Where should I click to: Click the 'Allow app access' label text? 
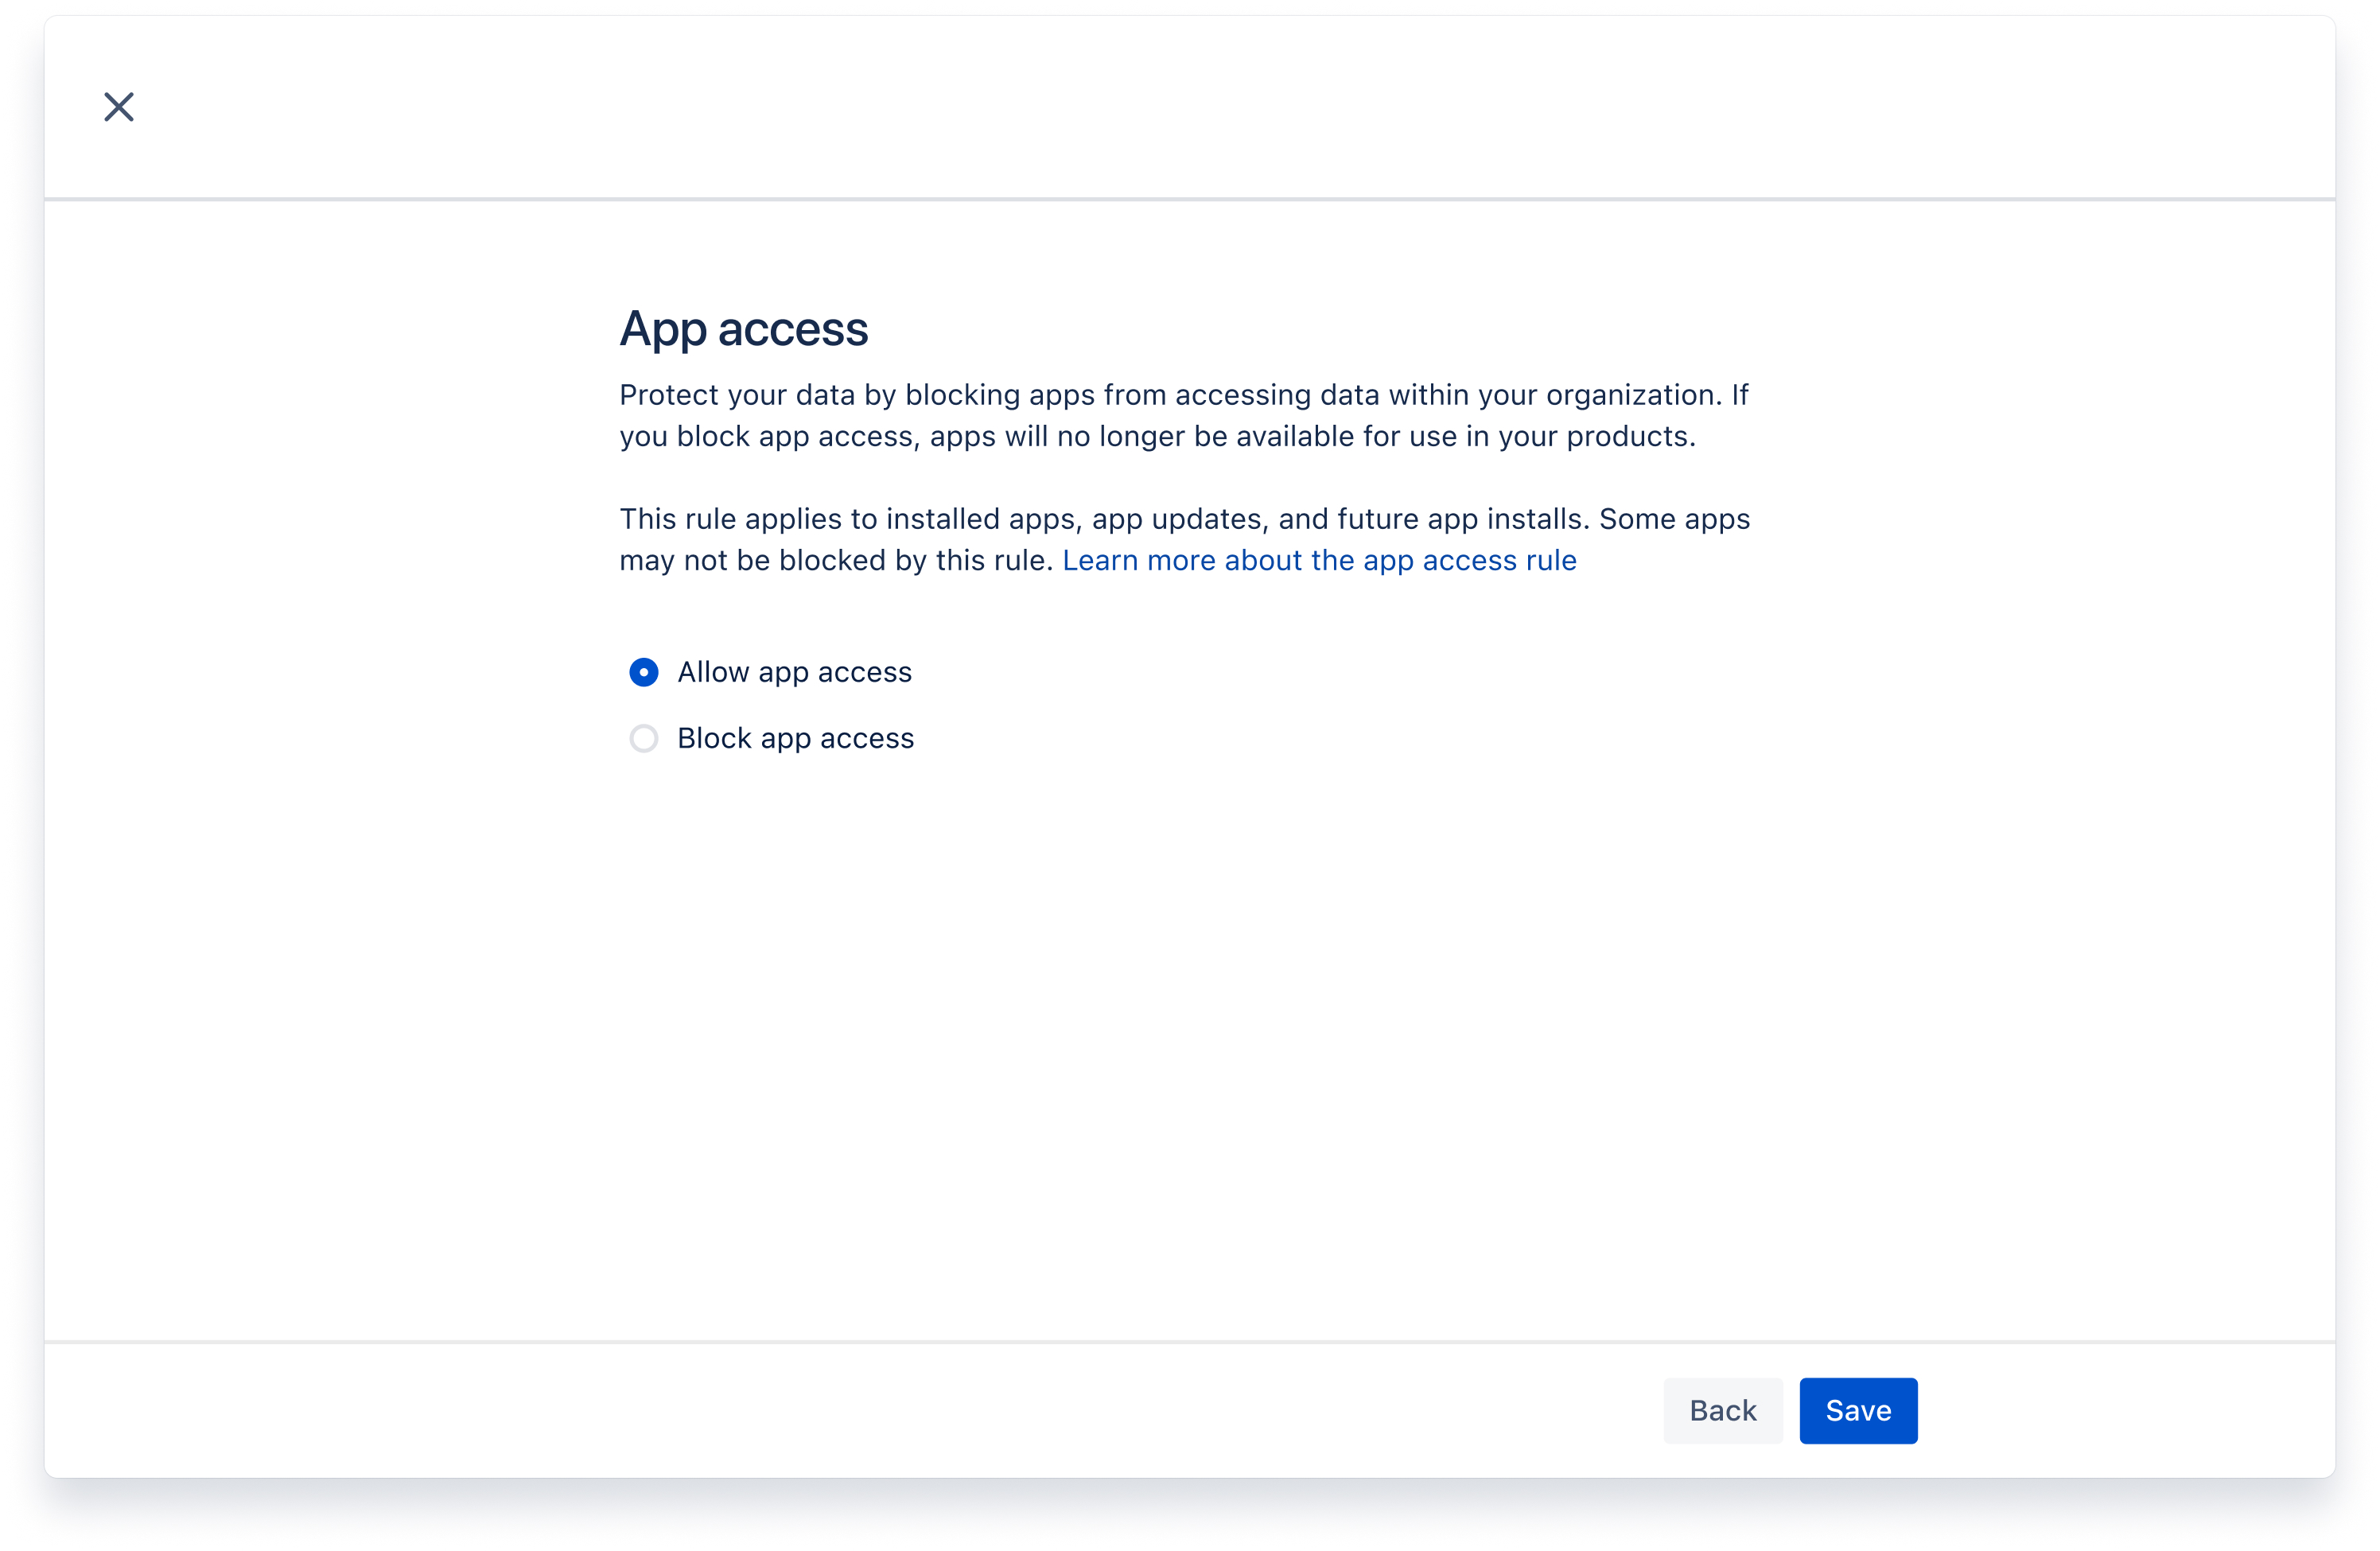pyautogui.click(x=794, y=672)
